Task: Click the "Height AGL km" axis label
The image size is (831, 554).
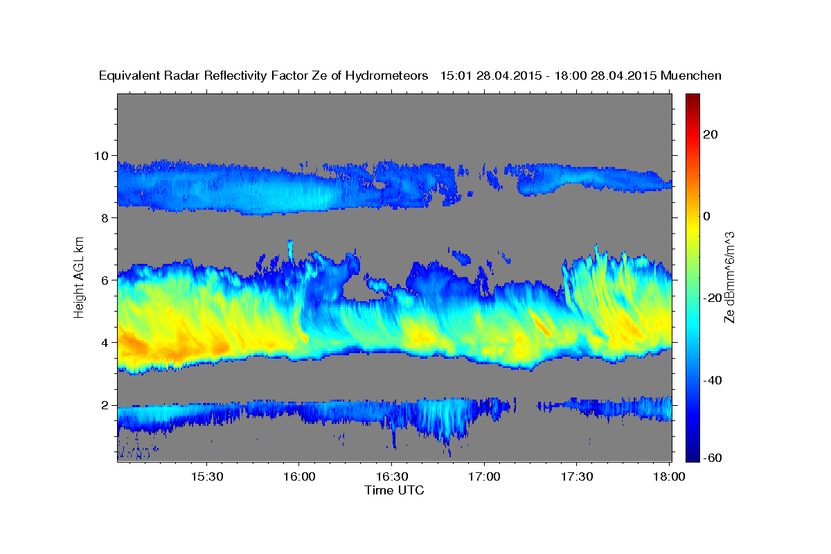Action: click(80, 277)
